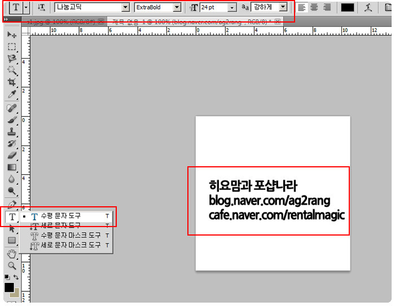Swap foreground and background colors
The width and height of the screenshot is (395, 306).
pyautogui.click(x=16, y=277)
